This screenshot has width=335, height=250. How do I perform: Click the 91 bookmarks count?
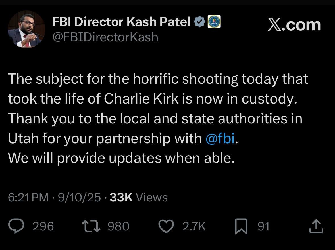[x=263, y=226]
